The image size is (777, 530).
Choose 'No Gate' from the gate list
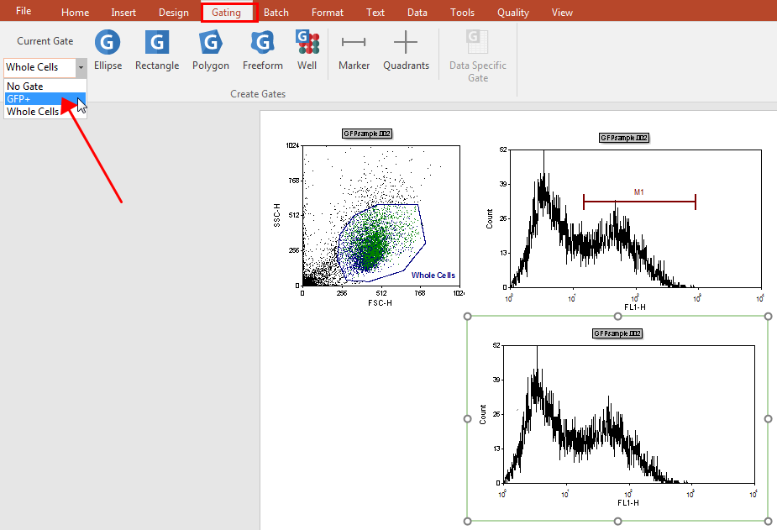[25, 87]
